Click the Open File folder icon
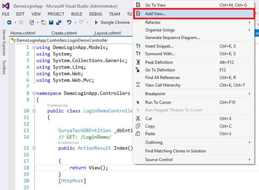The height and width of the screenshot is (190, 259). (43, 22)
